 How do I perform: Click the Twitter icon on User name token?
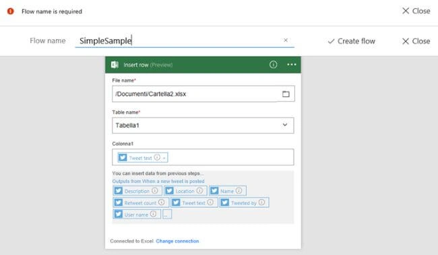click(x=119, y=214)
